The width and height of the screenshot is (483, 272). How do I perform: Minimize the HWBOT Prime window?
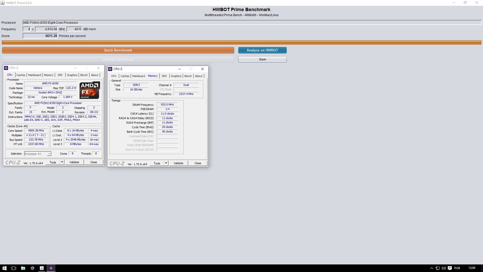click(x=454, y=3)
